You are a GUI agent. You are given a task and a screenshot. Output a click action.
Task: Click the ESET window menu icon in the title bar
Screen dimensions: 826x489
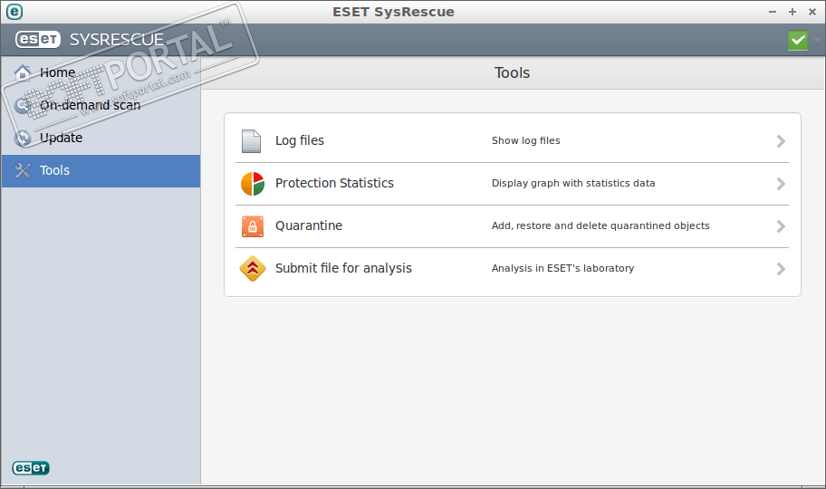tap(14, 12)
